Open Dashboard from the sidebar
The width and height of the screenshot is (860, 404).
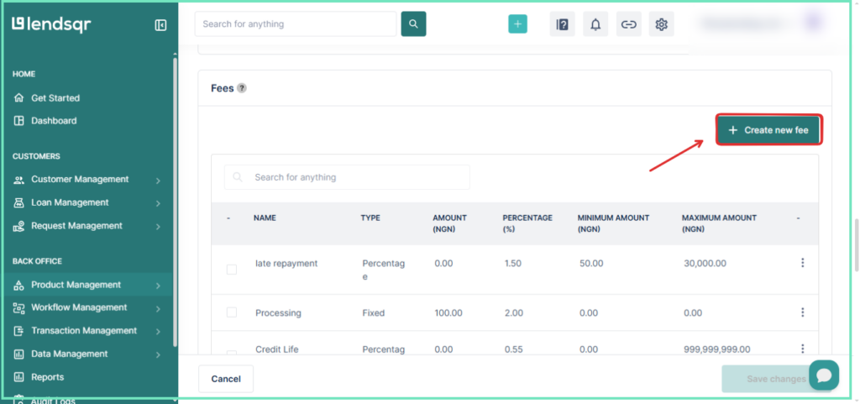pos(54,121)
